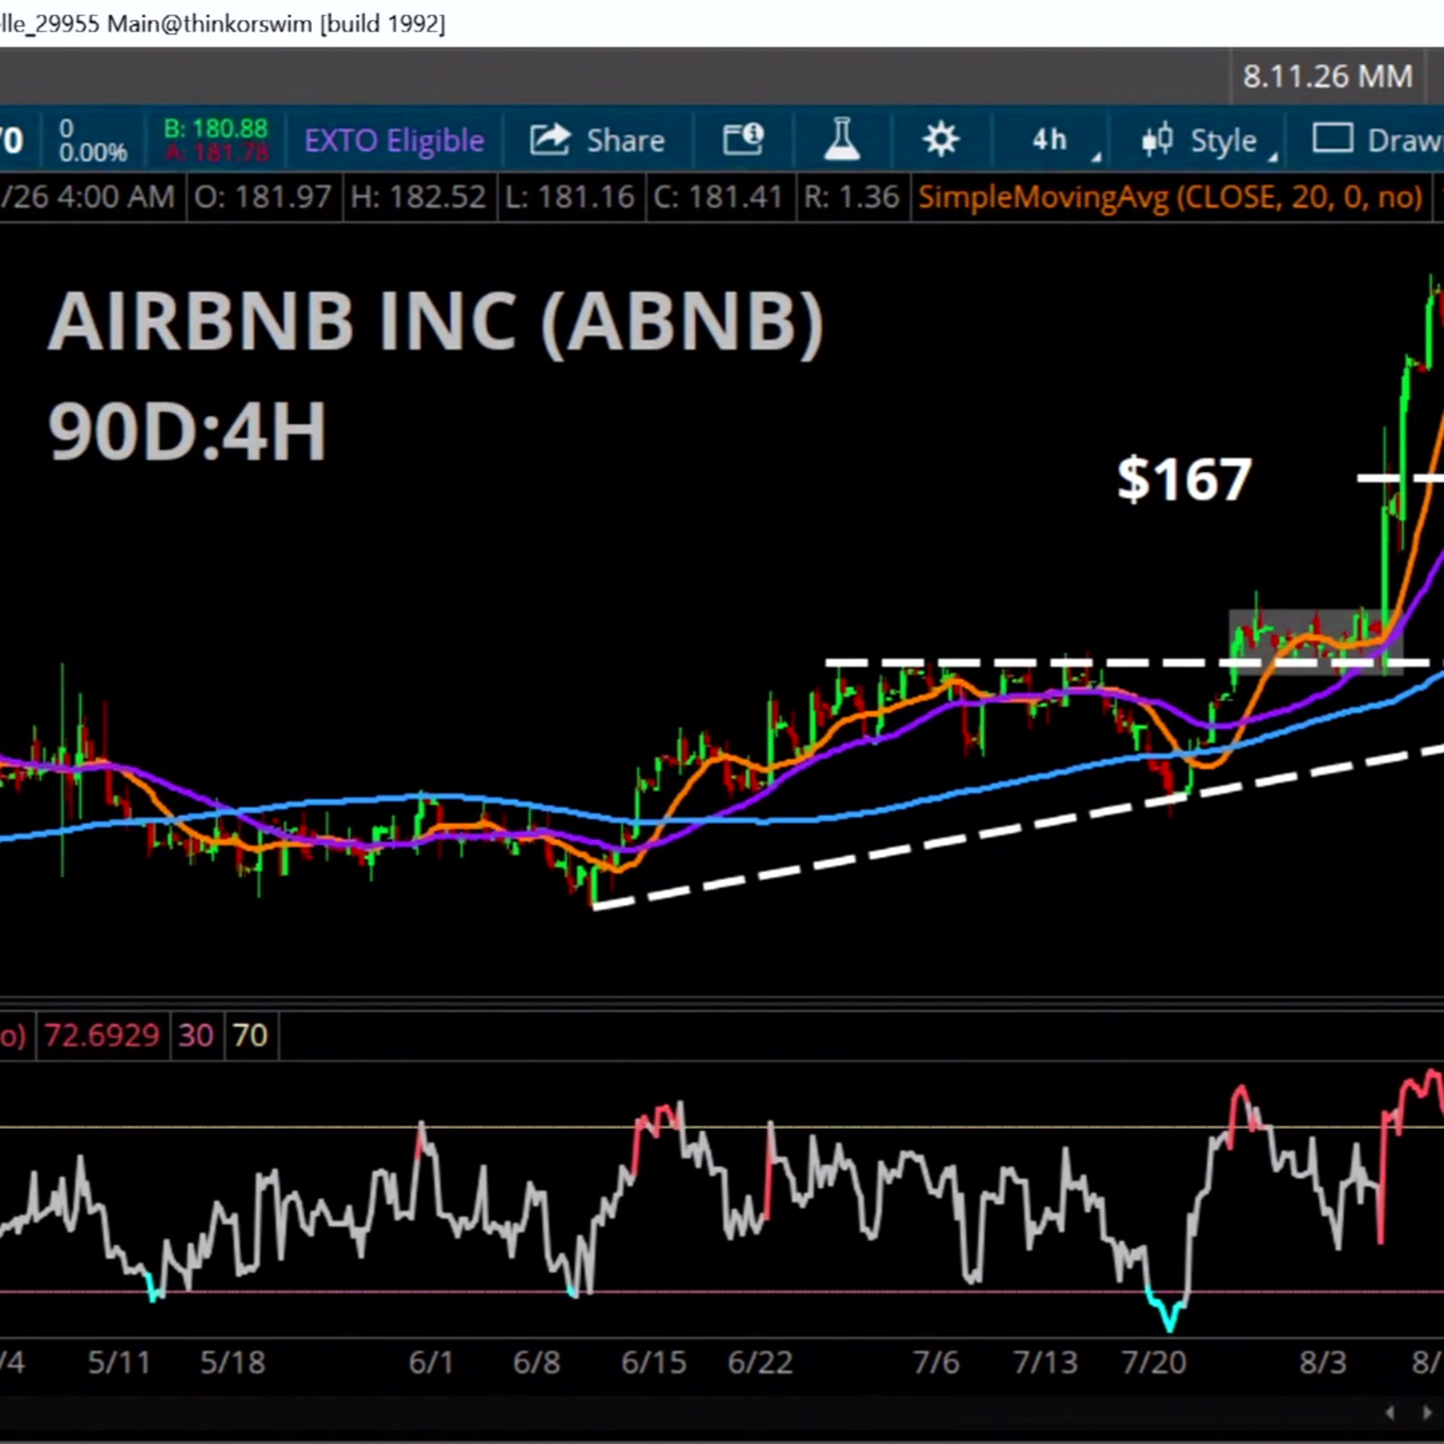Open chart settings gear icon
This screenshot has width=1444, height=1444.
[940, 139]
